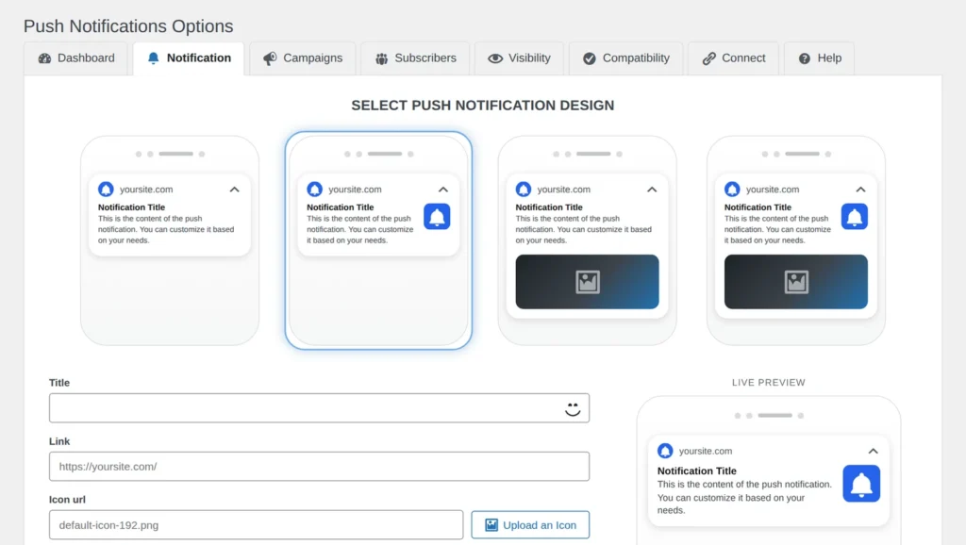The height and width of the screenshot is (545, 966).
Task: Click chevron in fourth design card
Action: 860,190
